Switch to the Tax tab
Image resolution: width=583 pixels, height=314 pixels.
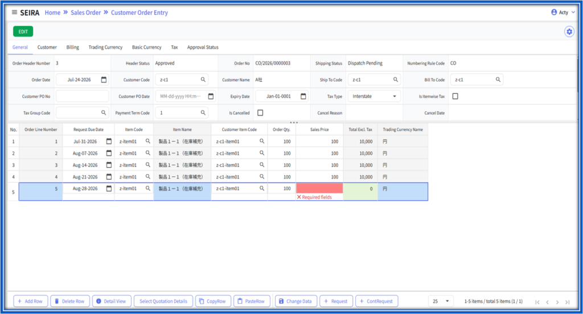174,47
